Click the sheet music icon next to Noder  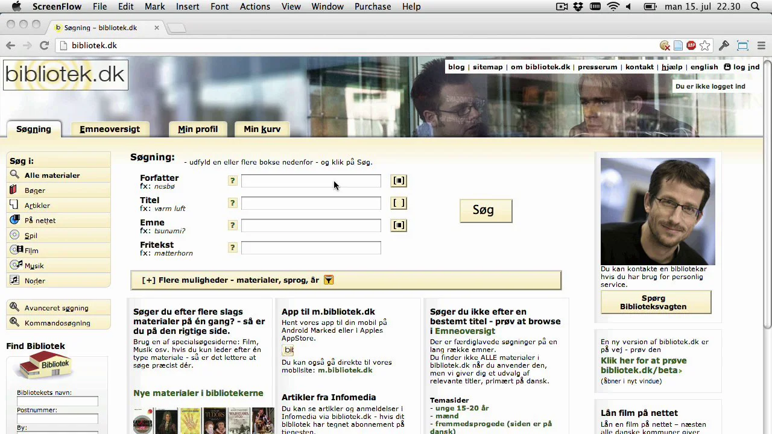click(x=14, y=280)
